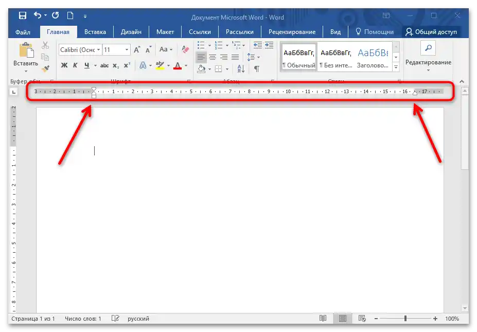Apply shading with the paint bucket
The height and width of the screenshot is (332, 477).
201,69
